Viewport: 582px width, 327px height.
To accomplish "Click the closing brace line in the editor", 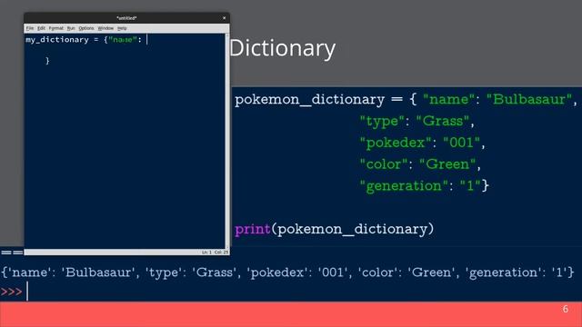I will coord(47,61).
